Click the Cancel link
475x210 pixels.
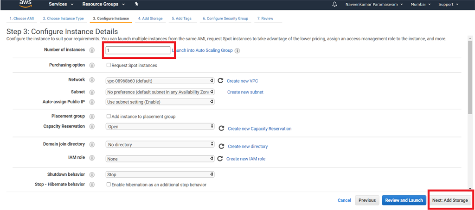point(344,200)
